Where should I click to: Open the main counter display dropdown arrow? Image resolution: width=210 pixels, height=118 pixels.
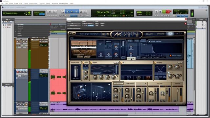110,12
